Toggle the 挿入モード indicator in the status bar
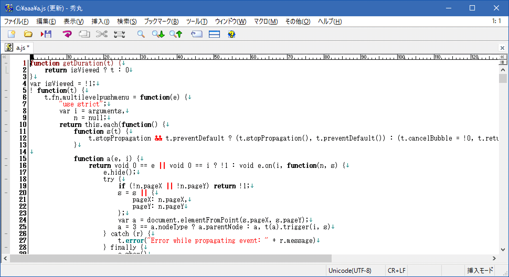Viewport: 509px width, 277px height. (480, 270)
